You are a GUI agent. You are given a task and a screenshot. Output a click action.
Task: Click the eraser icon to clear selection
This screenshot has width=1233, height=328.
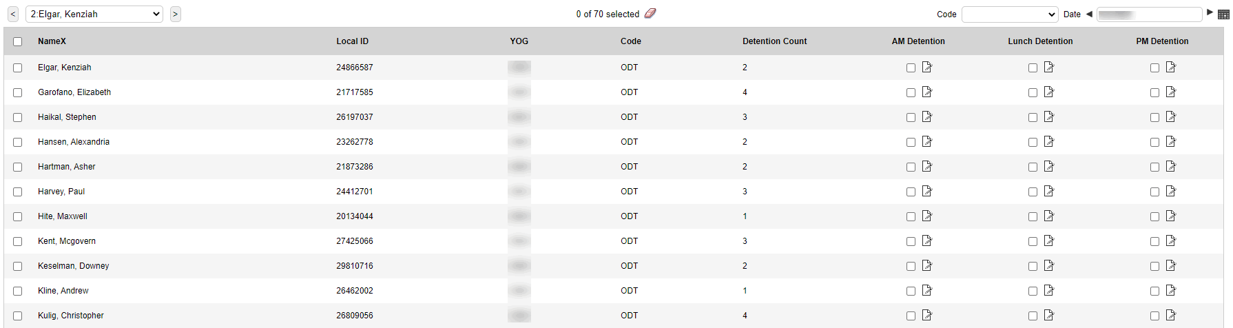650,13
